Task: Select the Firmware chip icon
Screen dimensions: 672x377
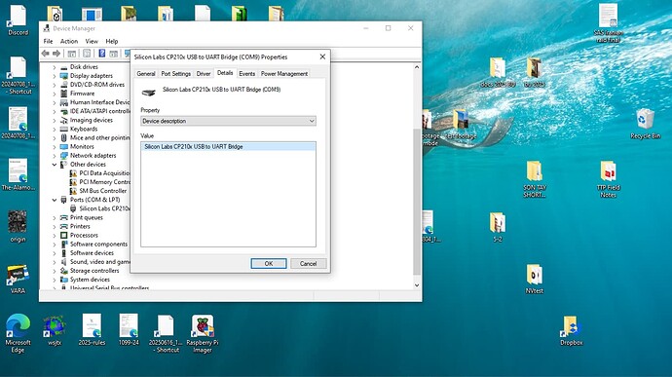Action: 64,94
